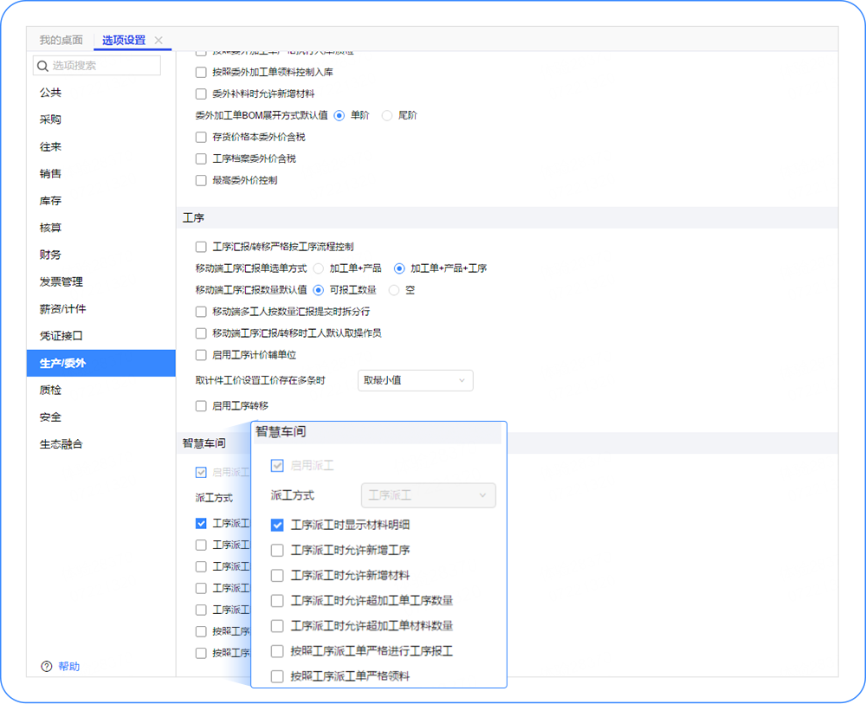Open the 取最小值 dropdown
Image resolution: width=866 pixels, height=704 pixels.
point(415,380)
